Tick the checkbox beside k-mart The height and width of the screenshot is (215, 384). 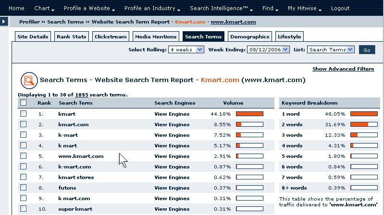click(x=23, y=134)
